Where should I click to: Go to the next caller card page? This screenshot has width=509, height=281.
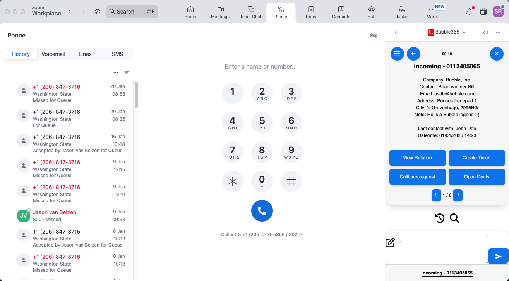(x=458, y=195)
